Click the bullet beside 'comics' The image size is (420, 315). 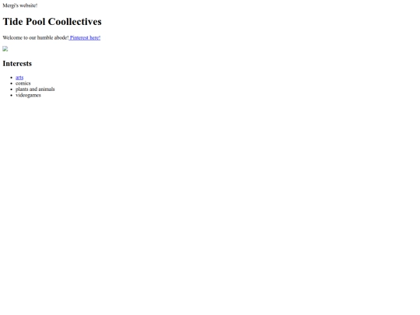point(12,83)
